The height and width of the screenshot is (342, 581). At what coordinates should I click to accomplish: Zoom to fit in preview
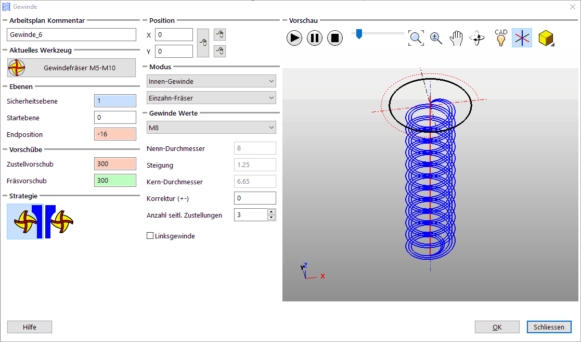tap(416, 38)
